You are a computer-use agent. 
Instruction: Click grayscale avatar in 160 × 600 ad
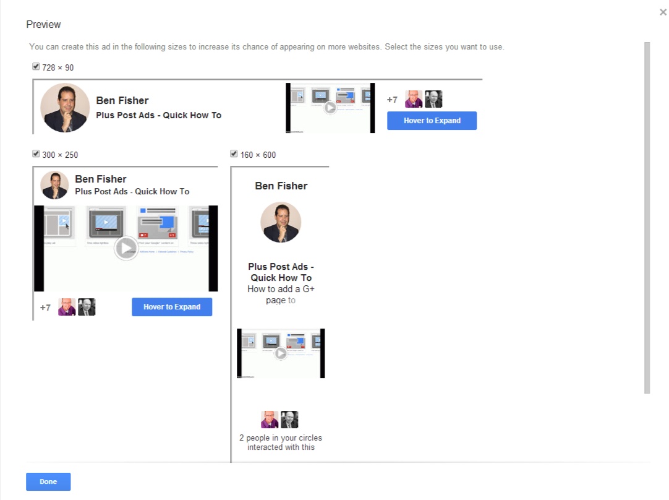pos(289,420)
